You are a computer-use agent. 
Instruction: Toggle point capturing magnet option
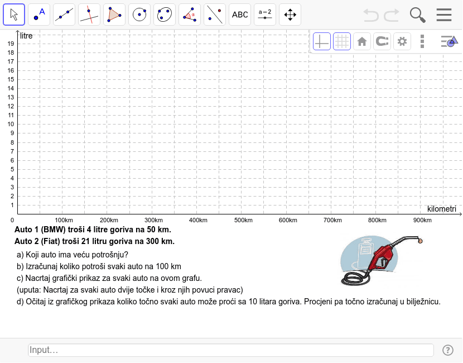(x=382, y=41)
